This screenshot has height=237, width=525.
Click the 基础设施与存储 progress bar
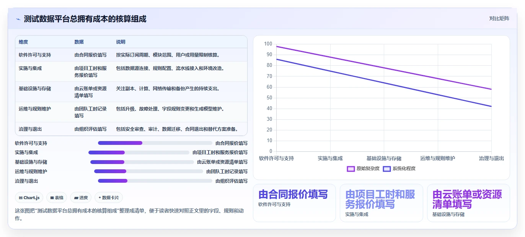[x=142, y=162]
